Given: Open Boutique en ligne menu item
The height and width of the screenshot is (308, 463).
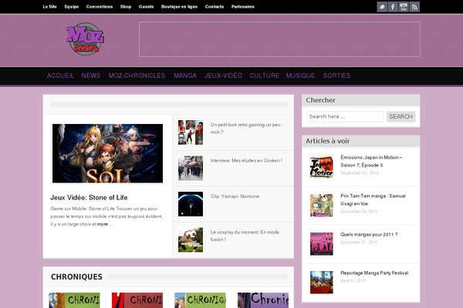Looking at the screenshot, I should click(179, 6).
